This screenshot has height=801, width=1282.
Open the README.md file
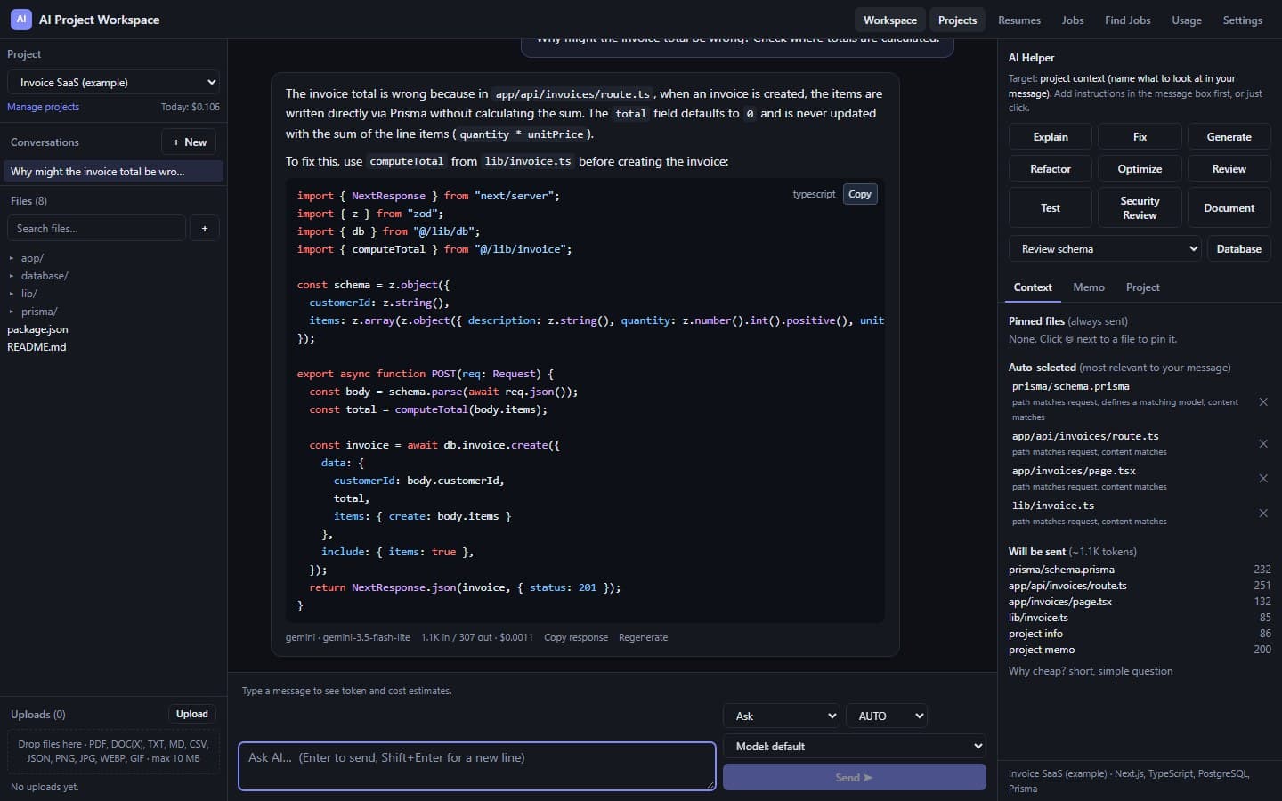point(37,347)
